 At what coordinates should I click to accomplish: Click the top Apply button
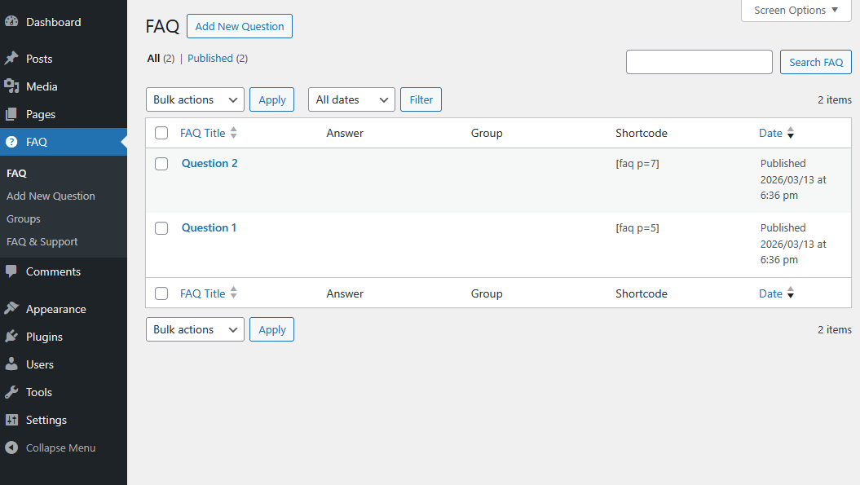pos(272,99)
